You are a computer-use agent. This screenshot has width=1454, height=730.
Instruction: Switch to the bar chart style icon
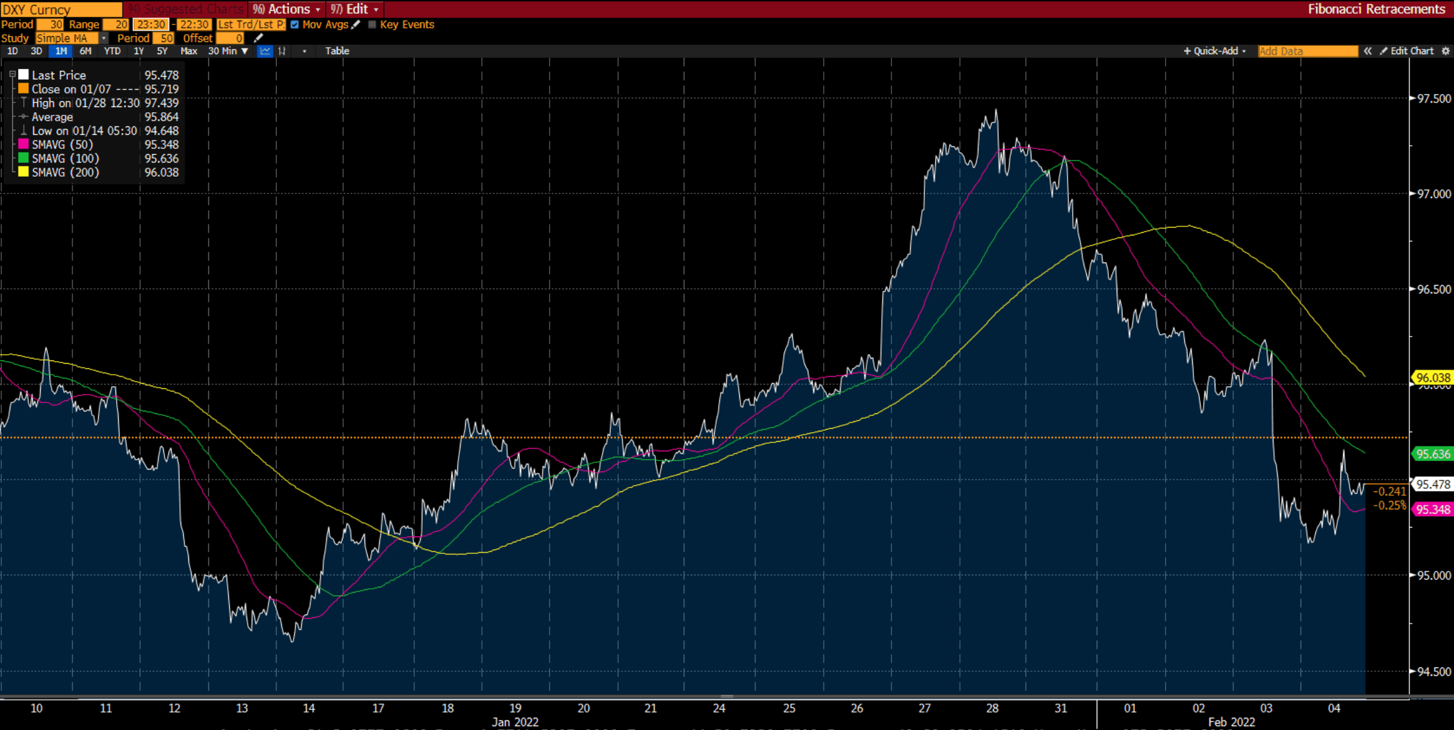[x=281, y=51]
